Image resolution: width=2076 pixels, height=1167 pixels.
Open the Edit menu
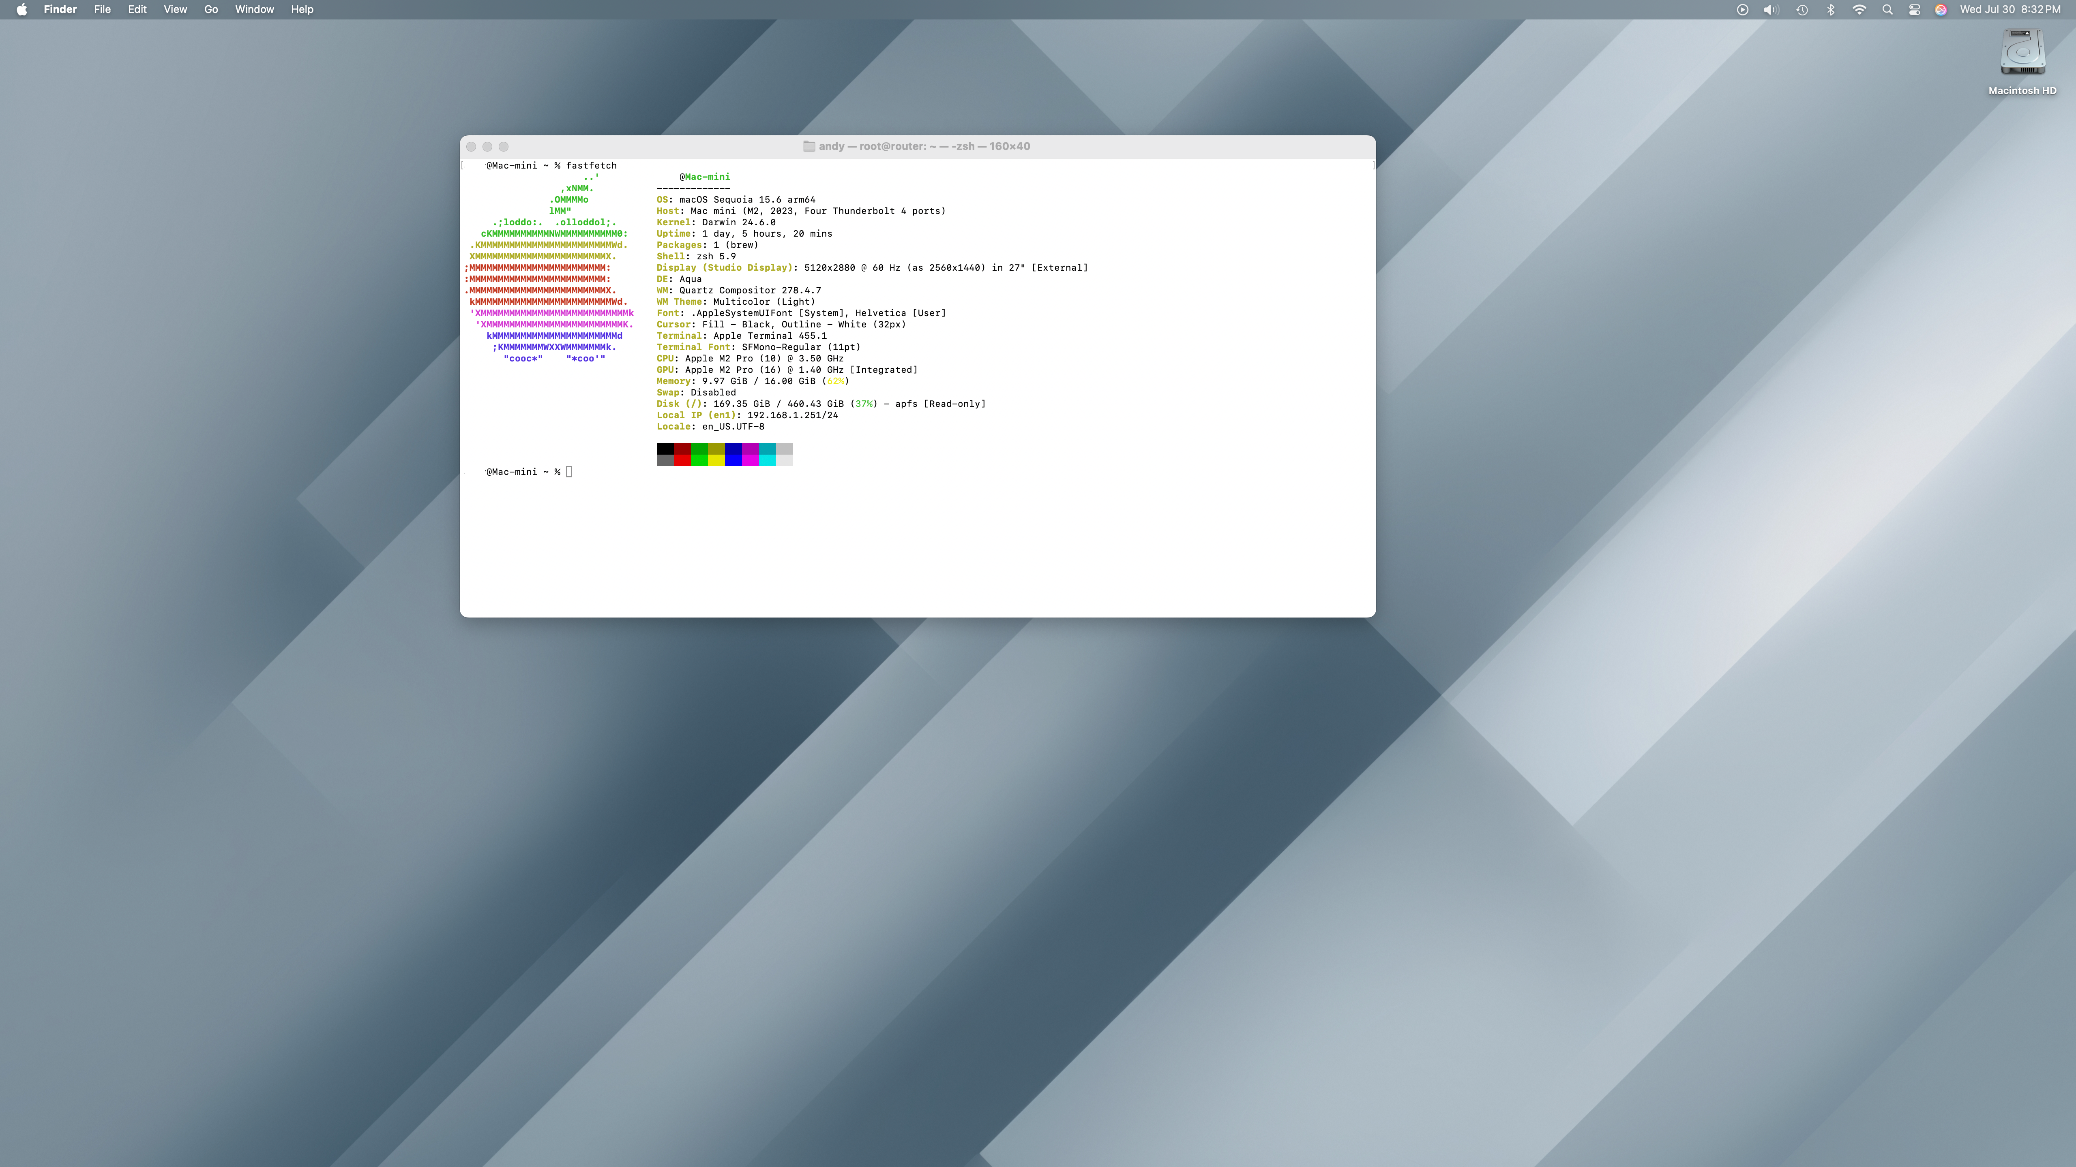click(x=137, y=10)
